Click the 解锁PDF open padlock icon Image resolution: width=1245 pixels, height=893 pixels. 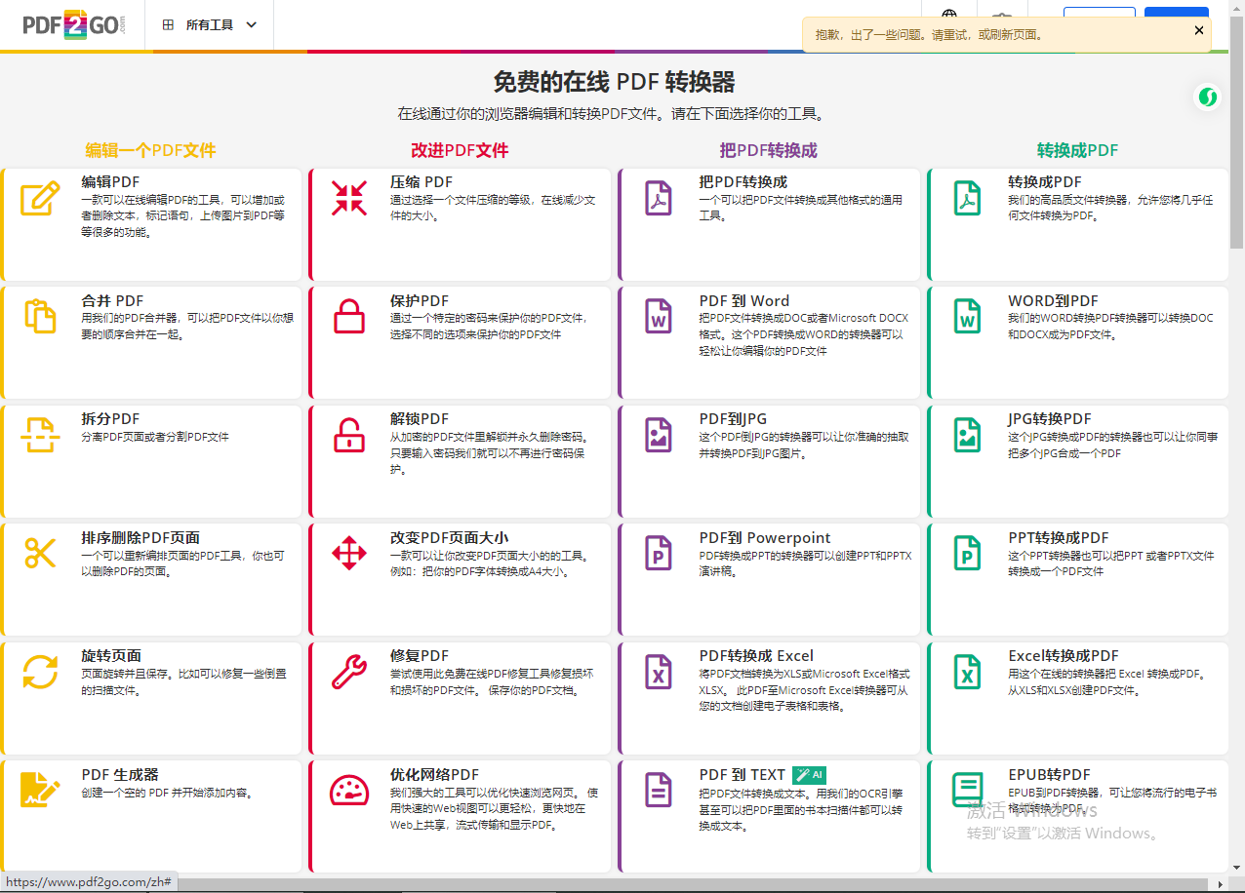coord(349,435)
